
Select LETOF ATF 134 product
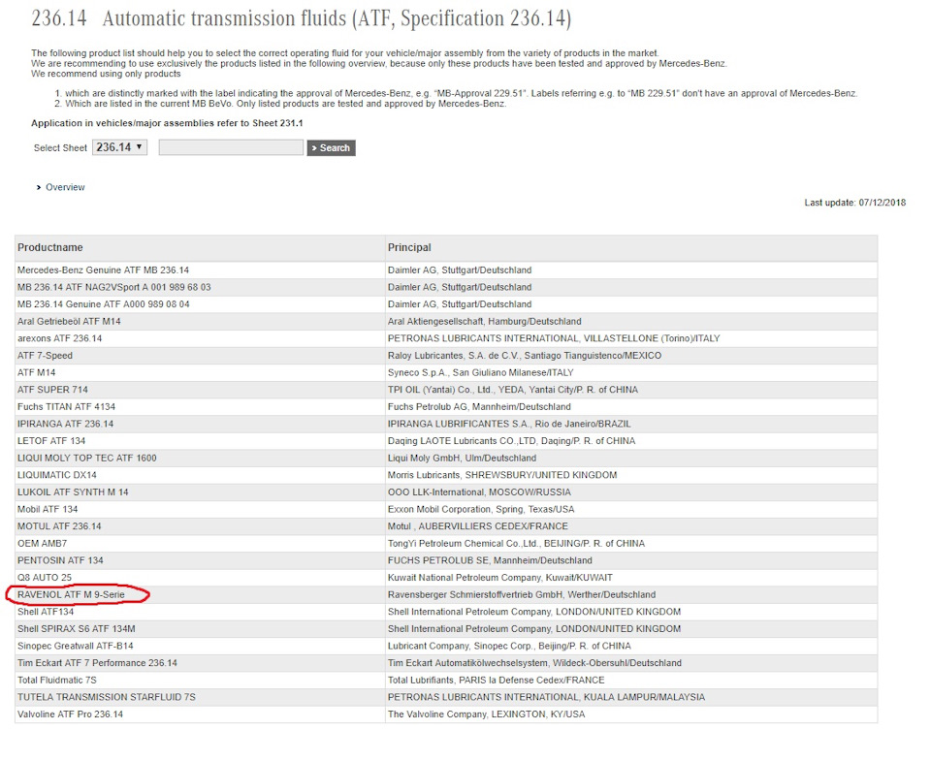coord(51,441)
